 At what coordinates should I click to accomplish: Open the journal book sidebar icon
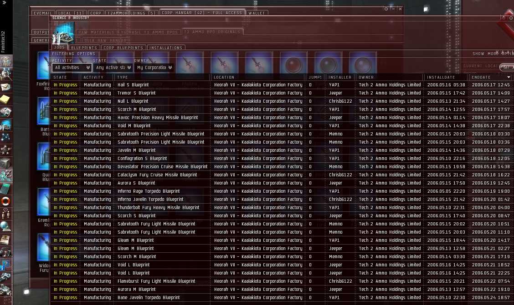[6, 239]
